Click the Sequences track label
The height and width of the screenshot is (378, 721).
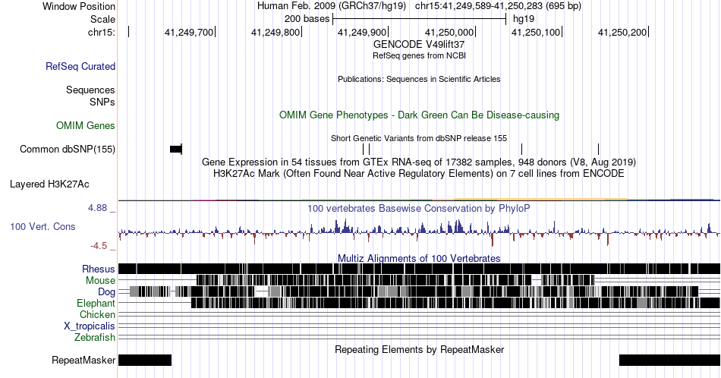coord(90,90)
